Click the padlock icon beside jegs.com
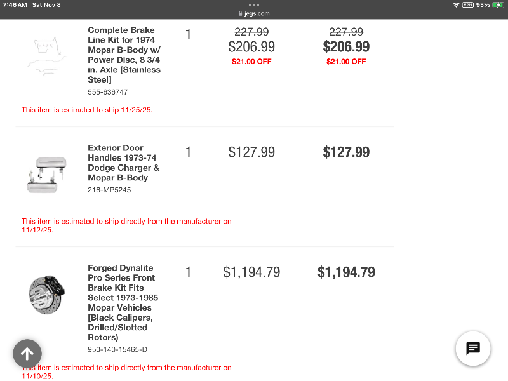The width and height of the screenshot is (508, 381). pyautogui.click(x=240, y=13)
